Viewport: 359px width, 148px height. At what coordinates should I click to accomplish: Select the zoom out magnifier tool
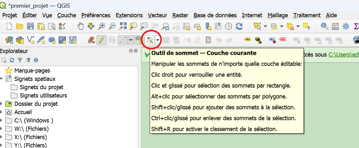tap(112, 26)
